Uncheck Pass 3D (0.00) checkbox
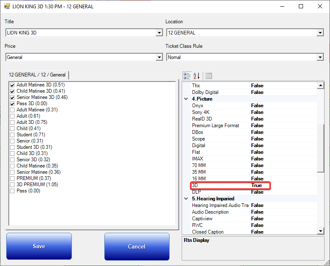Viewport: 330px width, 266px height. [x=12, y=104]
